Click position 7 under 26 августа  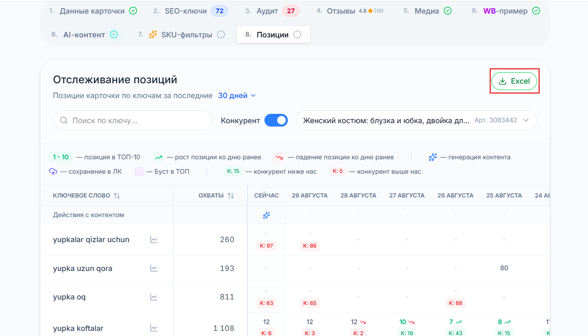pyautogui.click(x=451, y=322)
